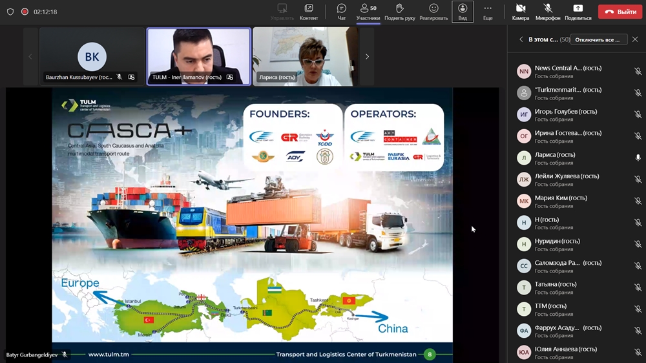This screenshot has height=363, width=646.
Task: Select participant Саломзода Ра...
Action: [577, 266]
